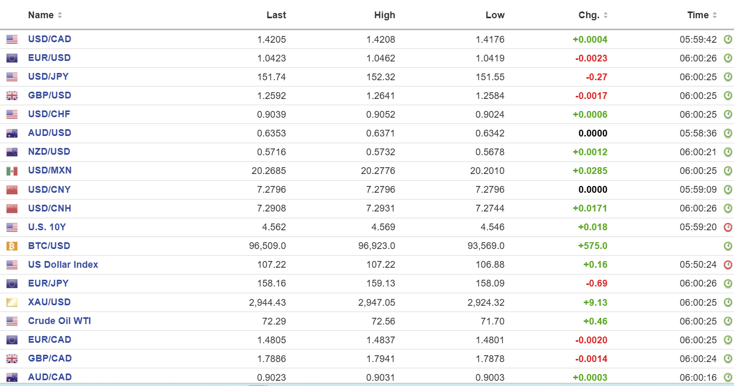734x386 pixels.
Task: Open the USD/JPY pair link
Action: point(48,77)
